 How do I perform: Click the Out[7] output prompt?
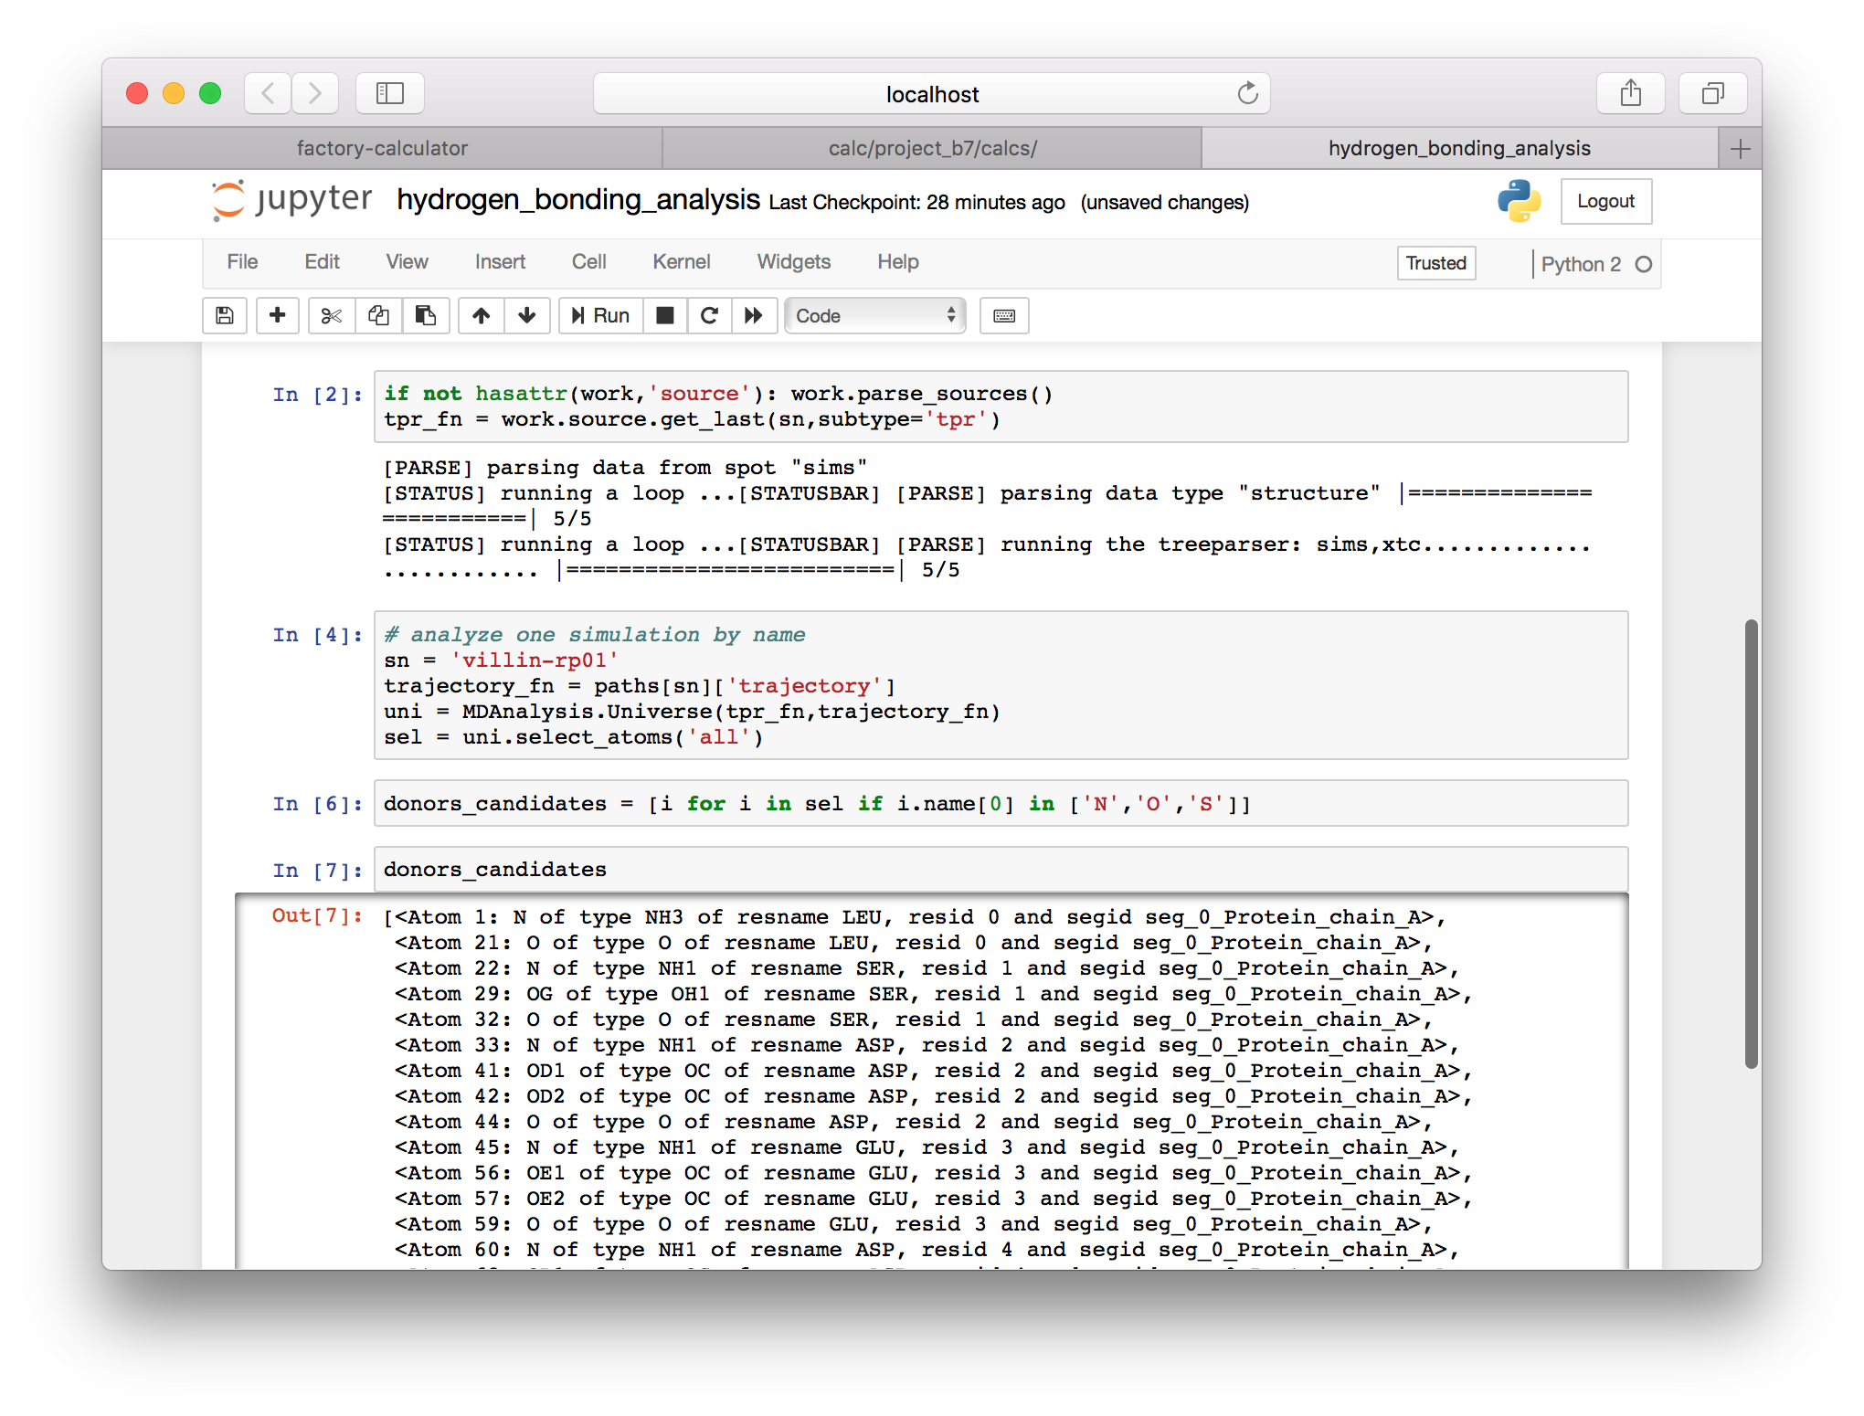317,916
